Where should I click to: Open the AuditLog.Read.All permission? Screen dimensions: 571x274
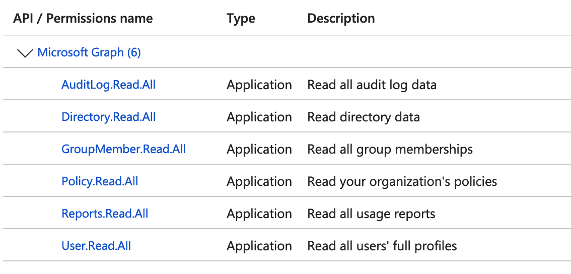[108, 85]
